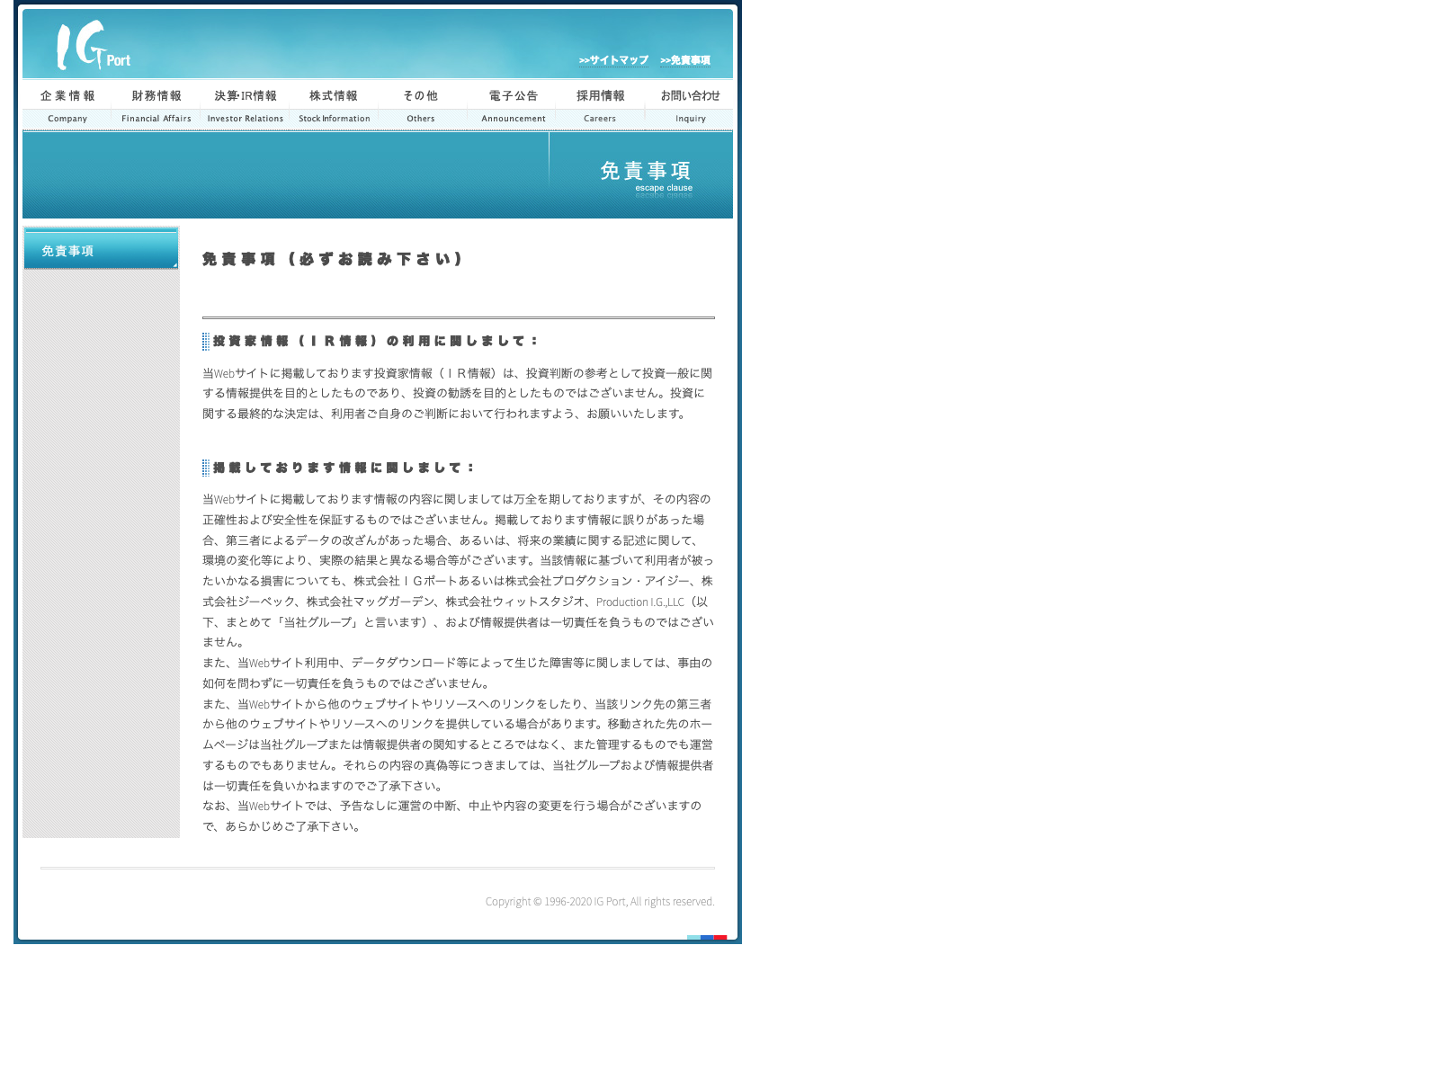Click the dark blue square at page bottom

[707, 938]
